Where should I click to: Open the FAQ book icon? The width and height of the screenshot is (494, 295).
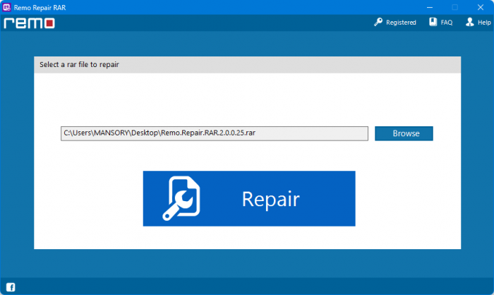coord(433,22)
